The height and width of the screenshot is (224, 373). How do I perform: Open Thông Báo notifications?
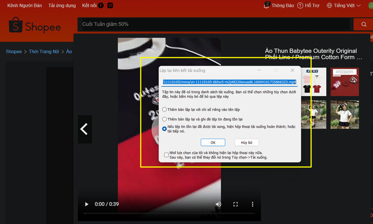[x=283, y=5]
